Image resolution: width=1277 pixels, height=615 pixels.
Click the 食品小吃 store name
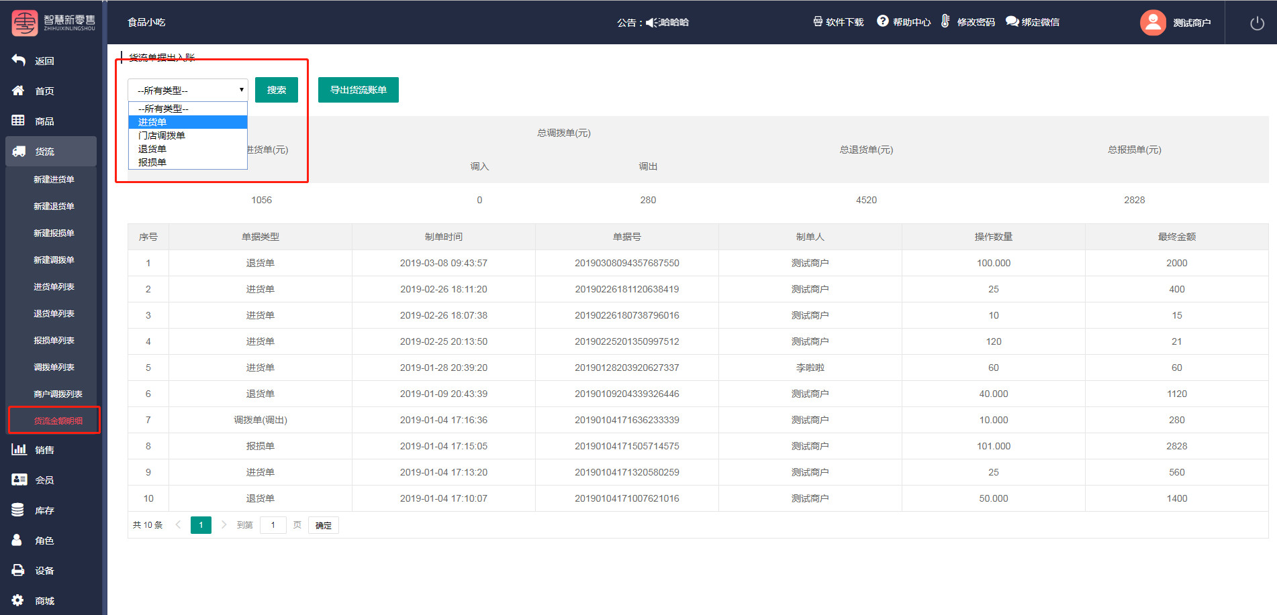146,22
